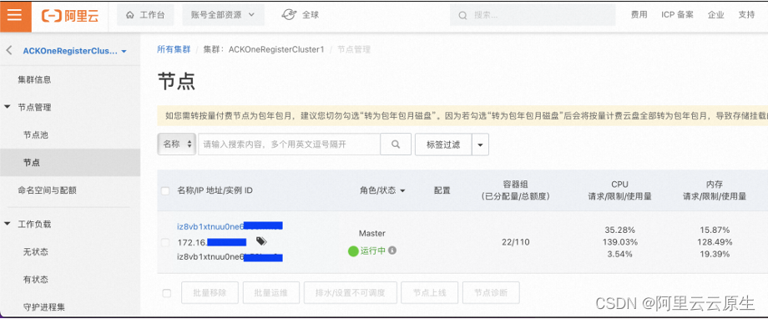Click the 所有集群 breadcrumb link
This screenshot has width=768, height=319.
[174, 49]
